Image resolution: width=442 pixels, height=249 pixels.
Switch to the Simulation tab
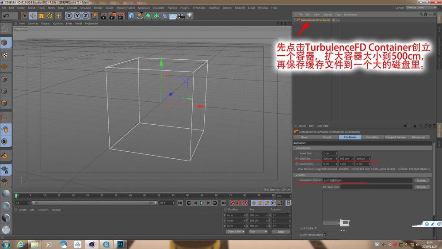[x=373, y=138]
